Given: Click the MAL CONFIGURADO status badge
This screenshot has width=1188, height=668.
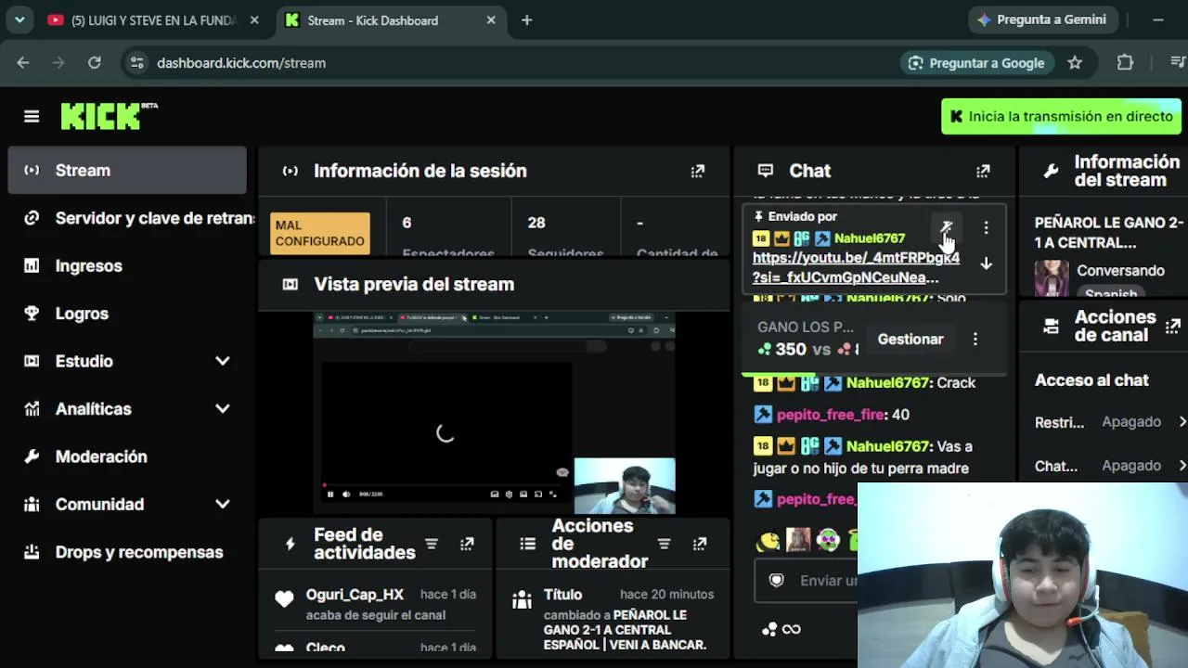Looking at the screenshot, I should (319, 233).
